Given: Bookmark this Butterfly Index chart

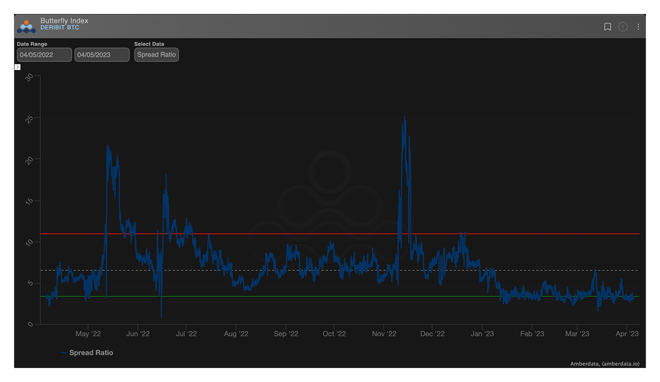Looking at the screenshot, I should pyautogui.click(x=607, y=27).
